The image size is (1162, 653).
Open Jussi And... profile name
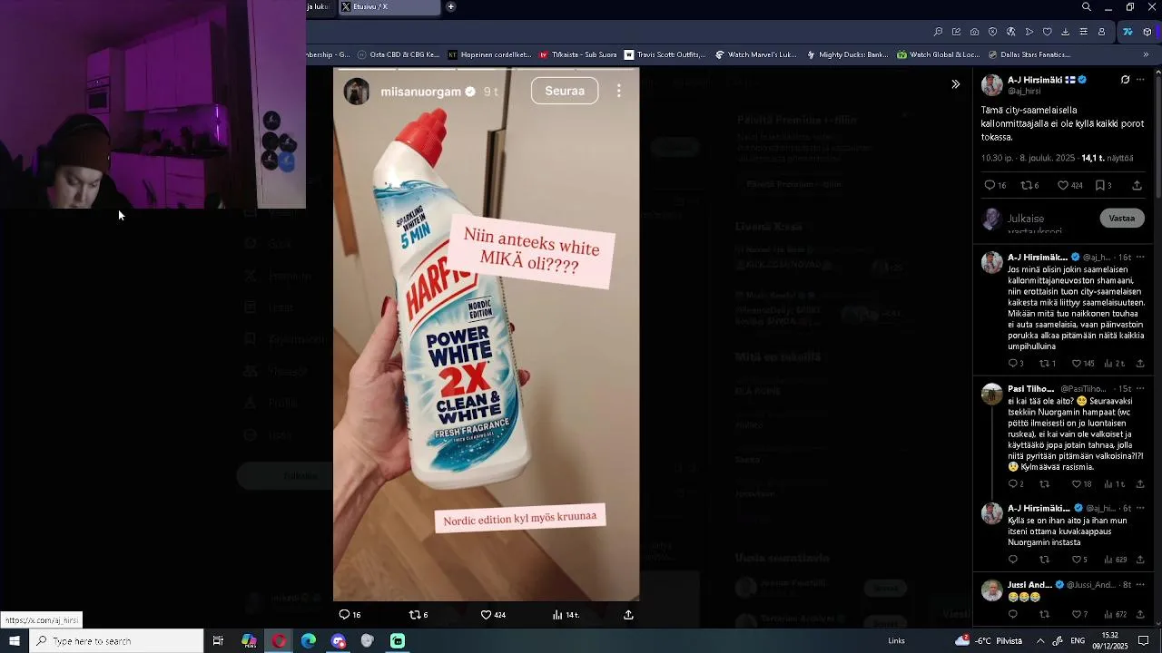(x=1029, y=585)
